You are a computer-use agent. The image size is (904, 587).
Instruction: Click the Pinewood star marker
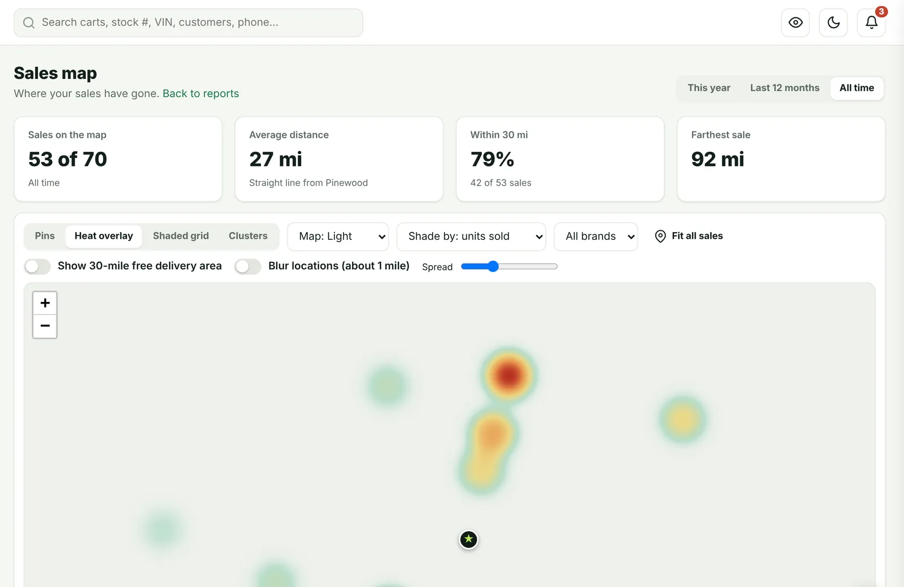click(468, 540)
